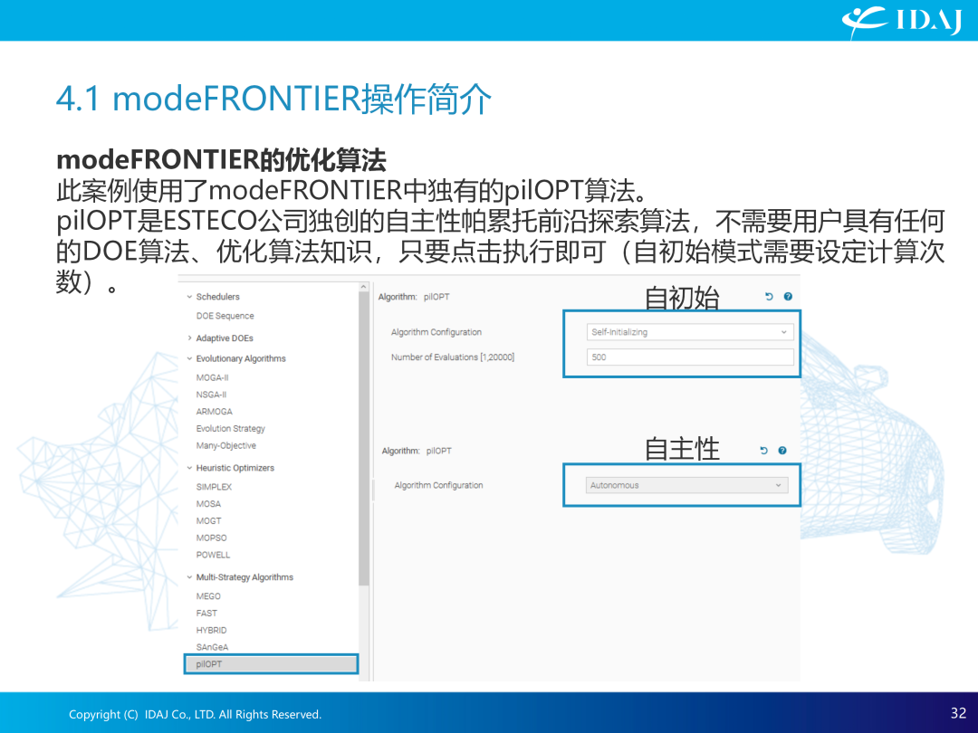This screenshot has height=733, width=978.
Task: Select HYBRID algorithm
Action: point(211,630)
